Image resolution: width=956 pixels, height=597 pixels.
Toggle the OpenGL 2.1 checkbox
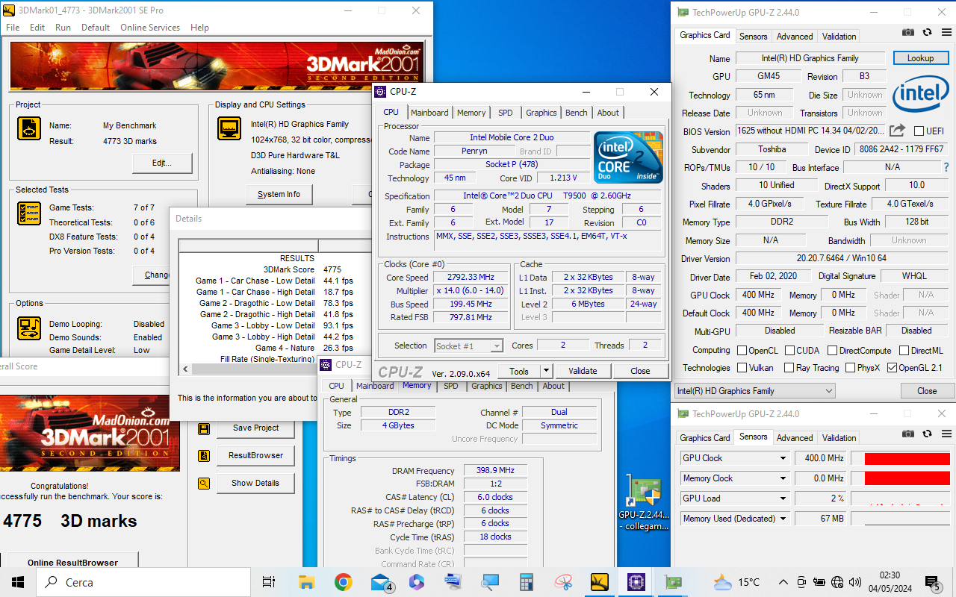pos(892,368)
